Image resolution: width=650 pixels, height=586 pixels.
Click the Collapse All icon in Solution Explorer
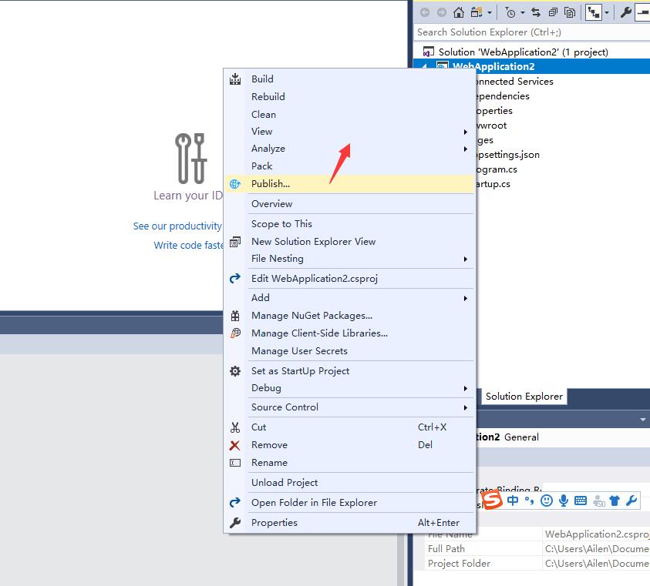coord(553,12)
